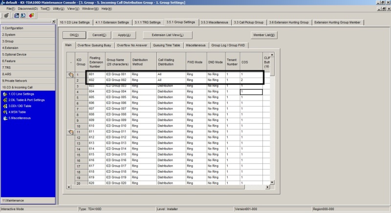Viewport: 391px width, 213px height.
Task: Click the blue save-to-card toolbar icon
Action: point(17,16)
